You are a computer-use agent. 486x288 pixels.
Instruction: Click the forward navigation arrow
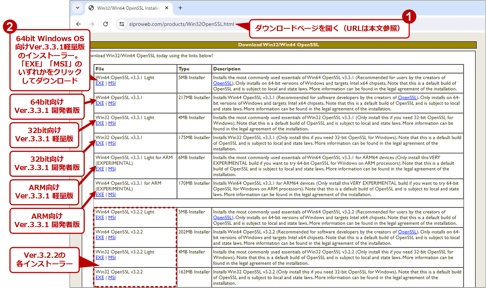[92, 23]
